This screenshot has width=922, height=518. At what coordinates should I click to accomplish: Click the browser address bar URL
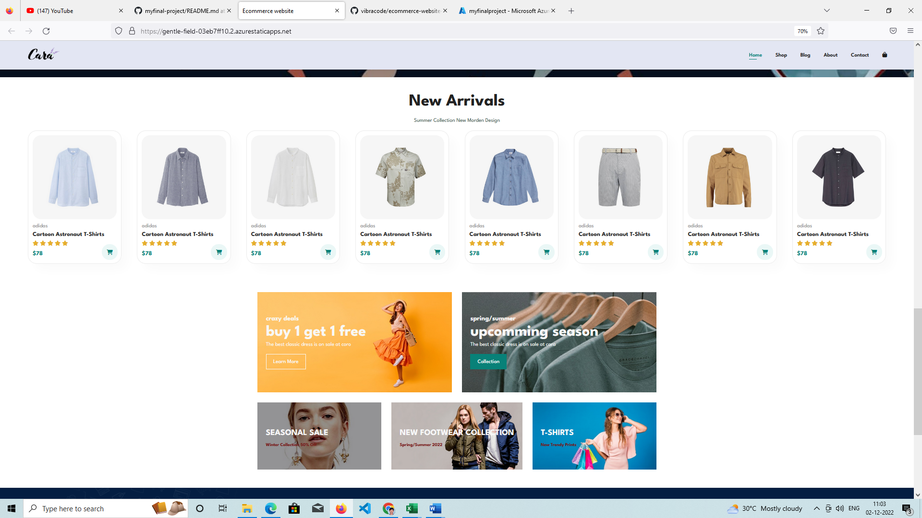[216, 31]
